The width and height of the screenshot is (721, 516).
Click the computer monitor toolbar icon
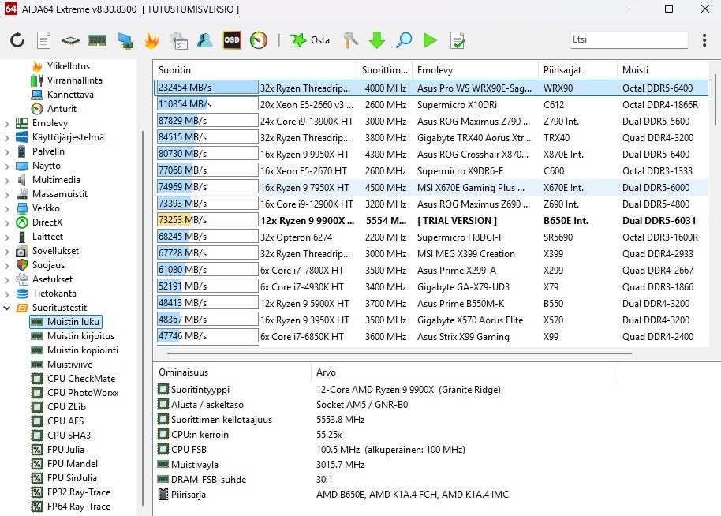click(x=125, y=40)
